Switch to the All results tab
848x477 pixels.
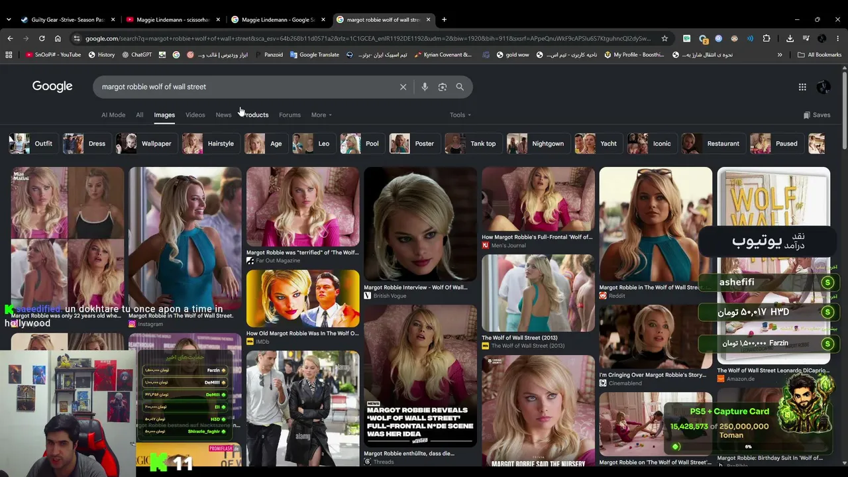(140, 115)
